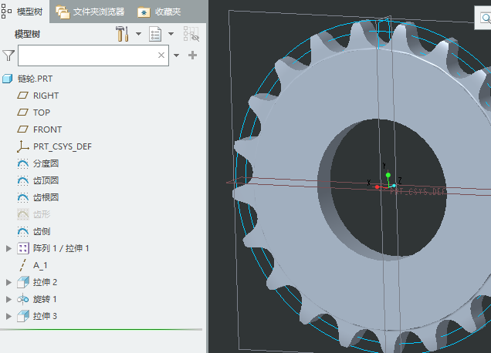491x353 pixels.
Task: Expand the 阵列 1 / 拉伸 1 node
Action: 9,248
